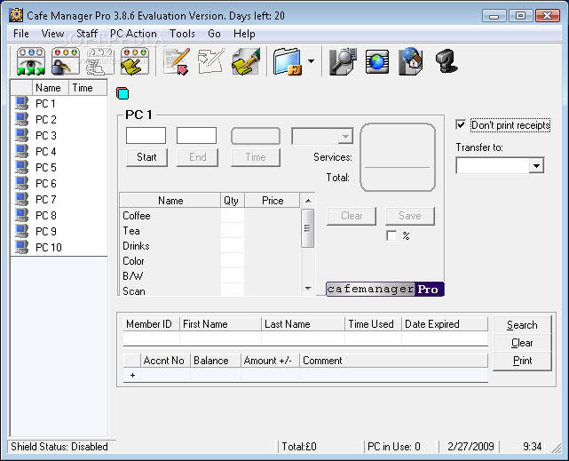569x461 pixels.
Task: Select the B/W service row
Action: point(209,276)
